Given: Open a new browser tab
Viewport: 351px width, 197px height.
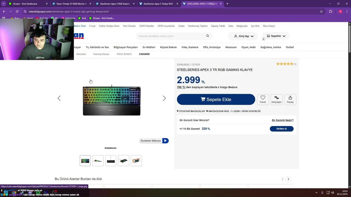Looking at the screenshot, I should coord(227,4).
